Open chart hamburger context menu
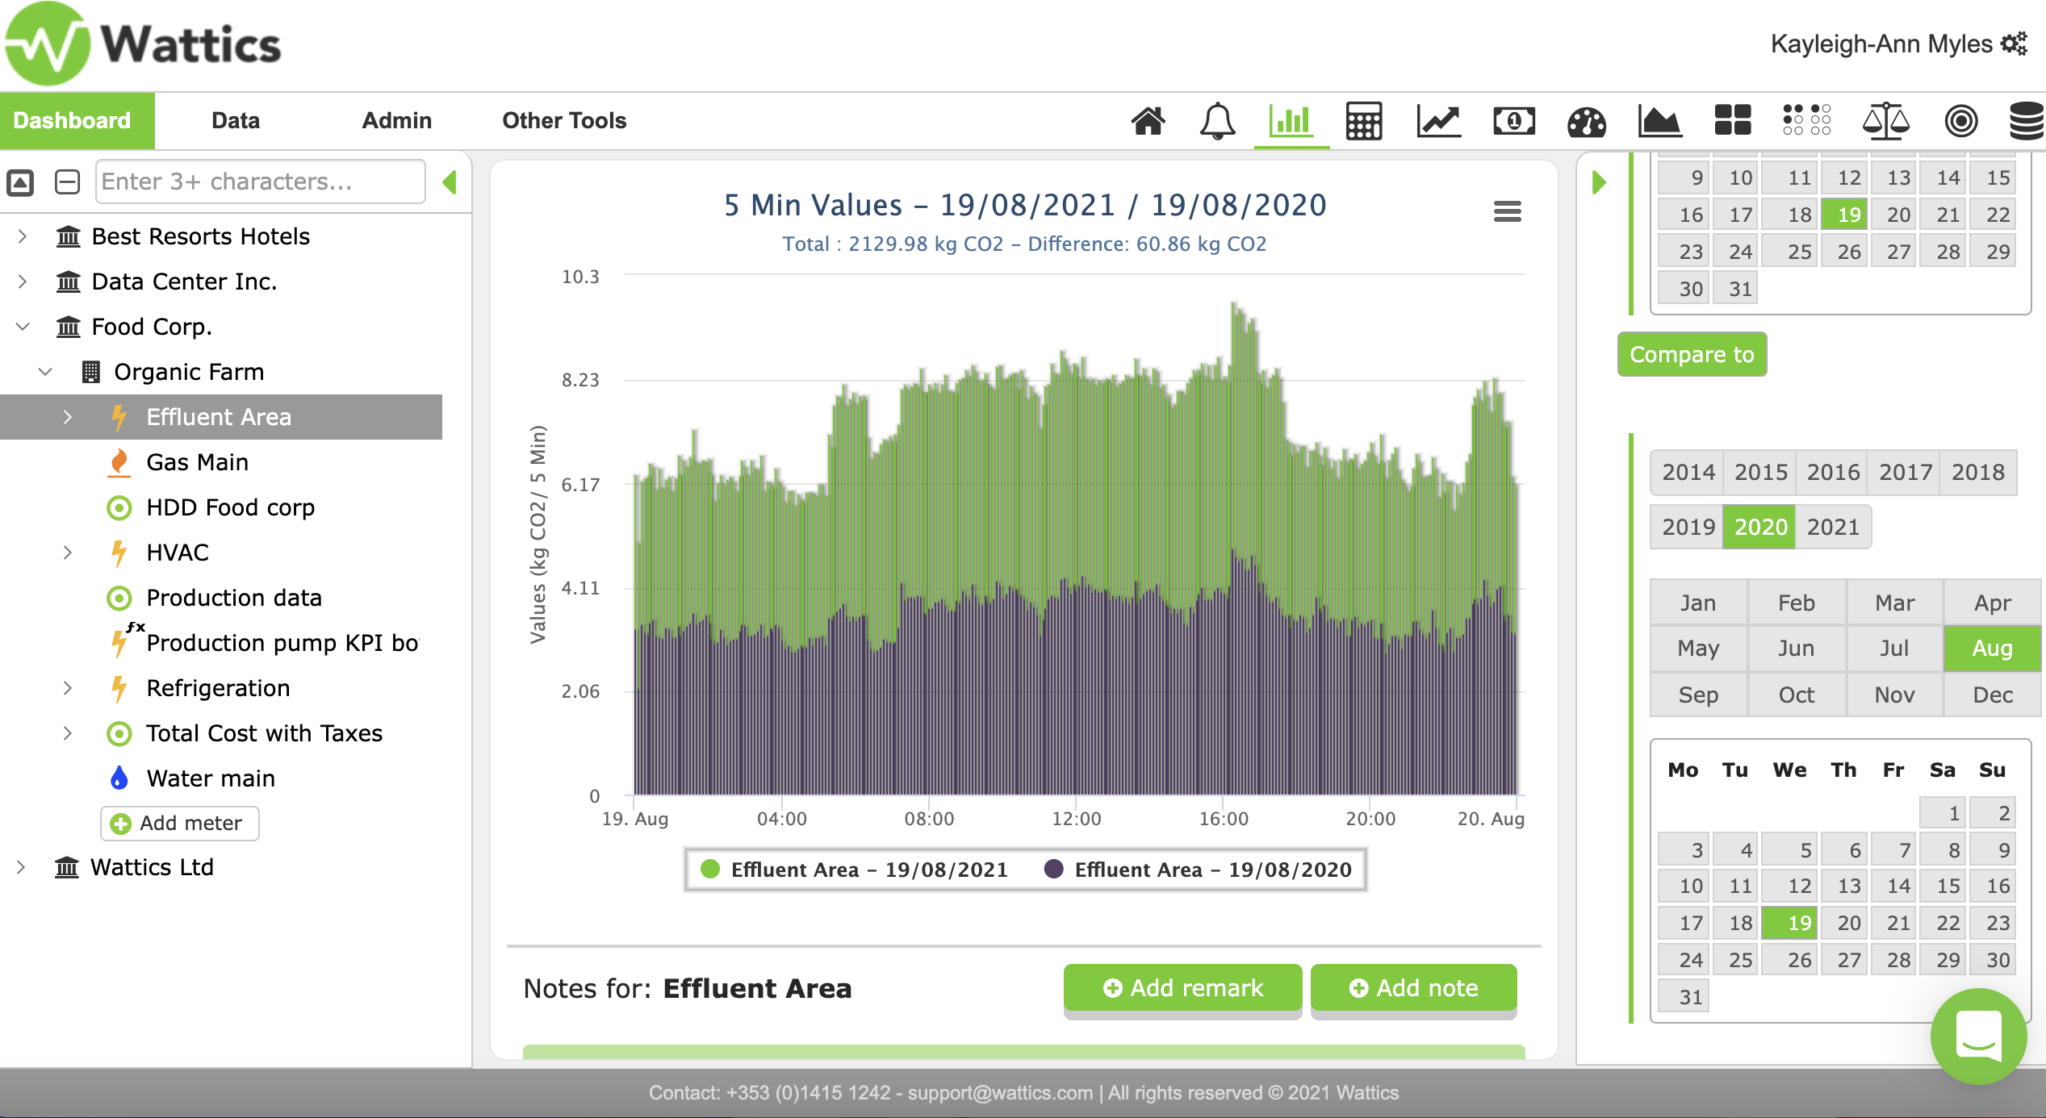The height and width of the screenshot is (1118, 2046). tap(1507, 211)
